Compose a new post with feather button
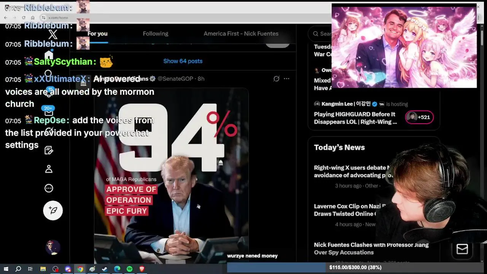The width and height of the screenshot is (487, 274). pyautogui.click(x=53, y=210)
